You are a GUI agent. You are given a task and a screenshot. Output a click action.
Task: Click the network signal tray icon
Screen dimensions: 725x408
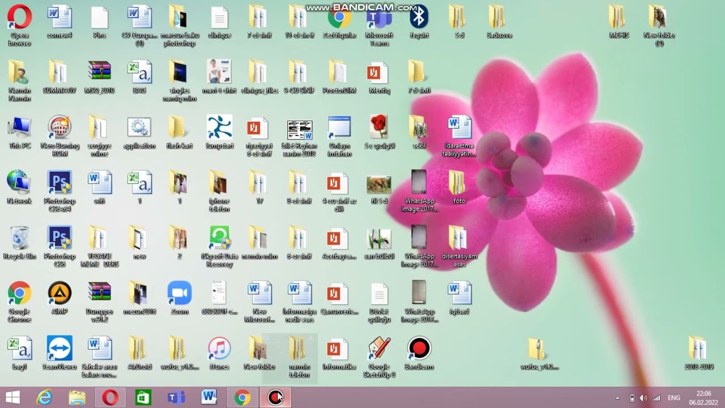(657, 398)
